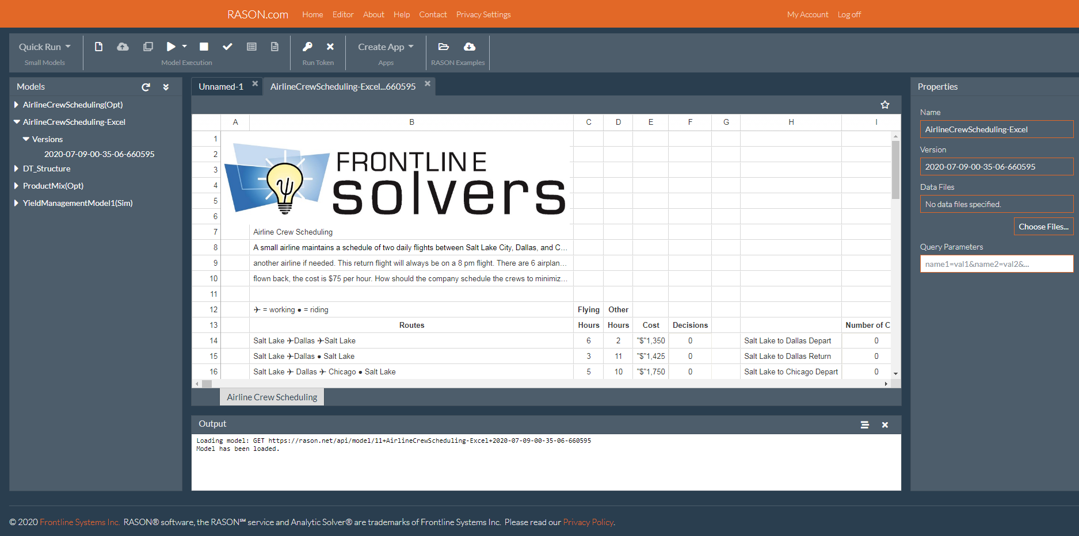
Task: Collapse the Versions node
Action: click(x=26, y=139)
